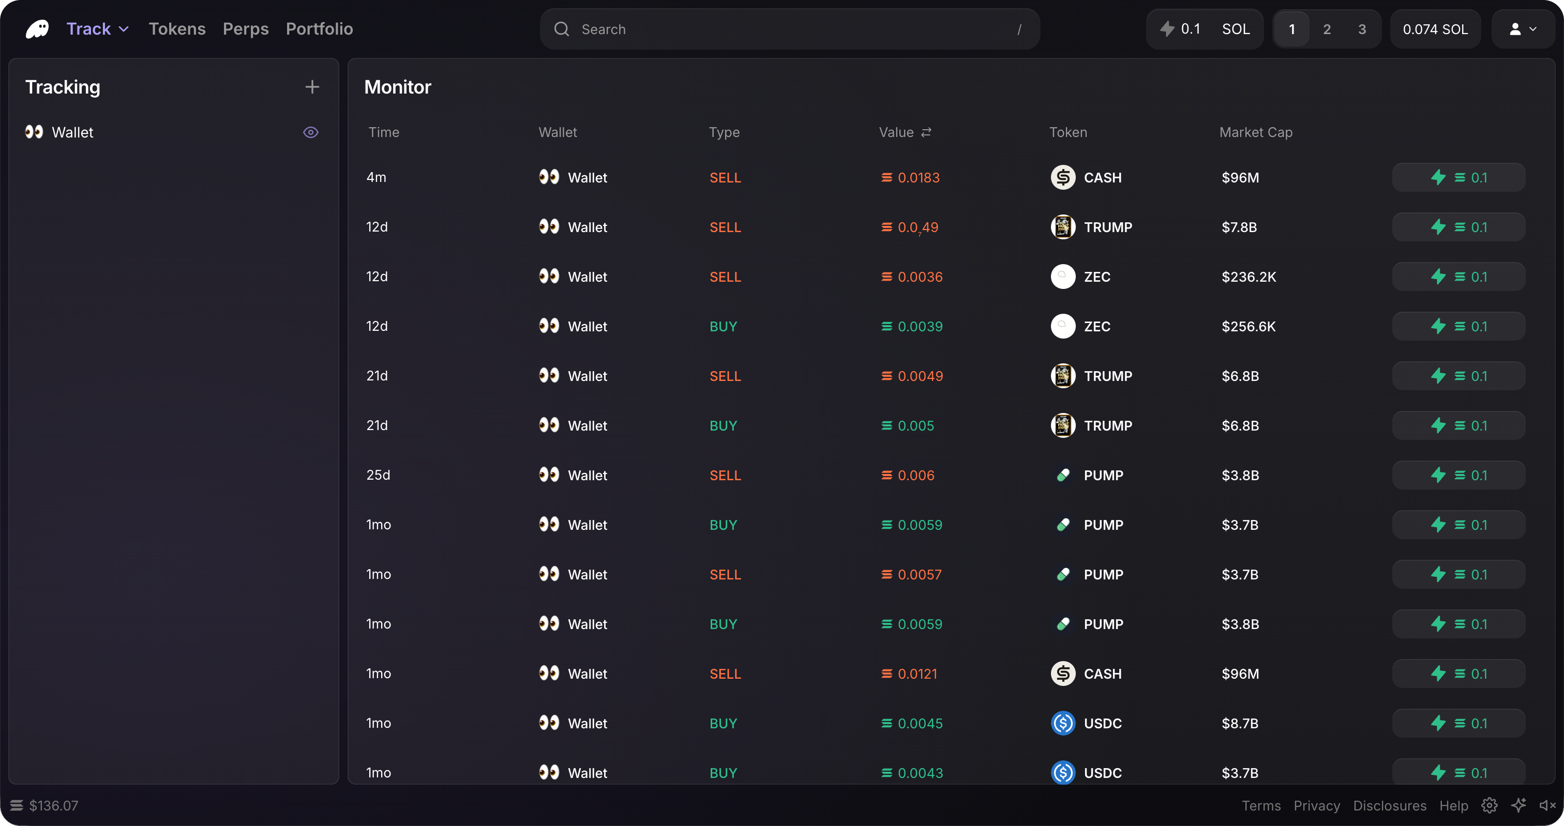Click the USDC token icon

point(1062,723)
